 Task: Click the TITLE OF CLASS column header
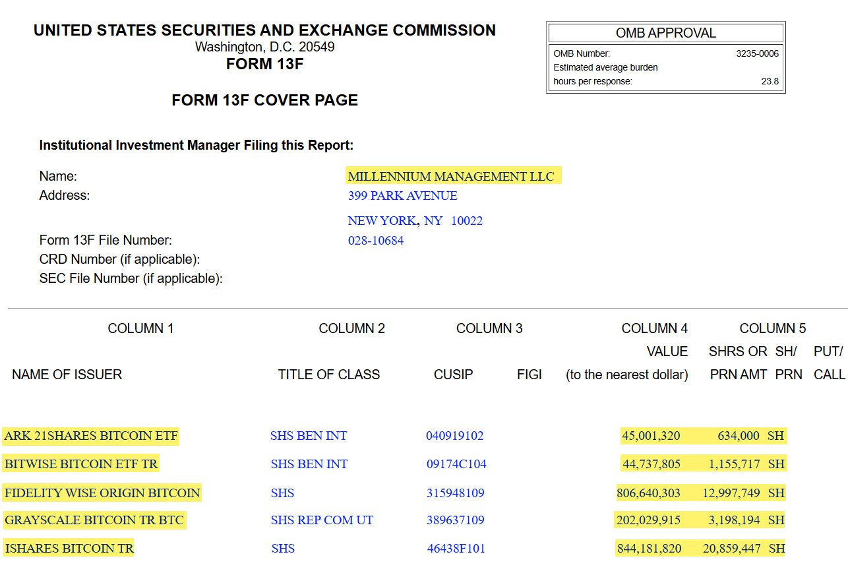pos(329,375)
